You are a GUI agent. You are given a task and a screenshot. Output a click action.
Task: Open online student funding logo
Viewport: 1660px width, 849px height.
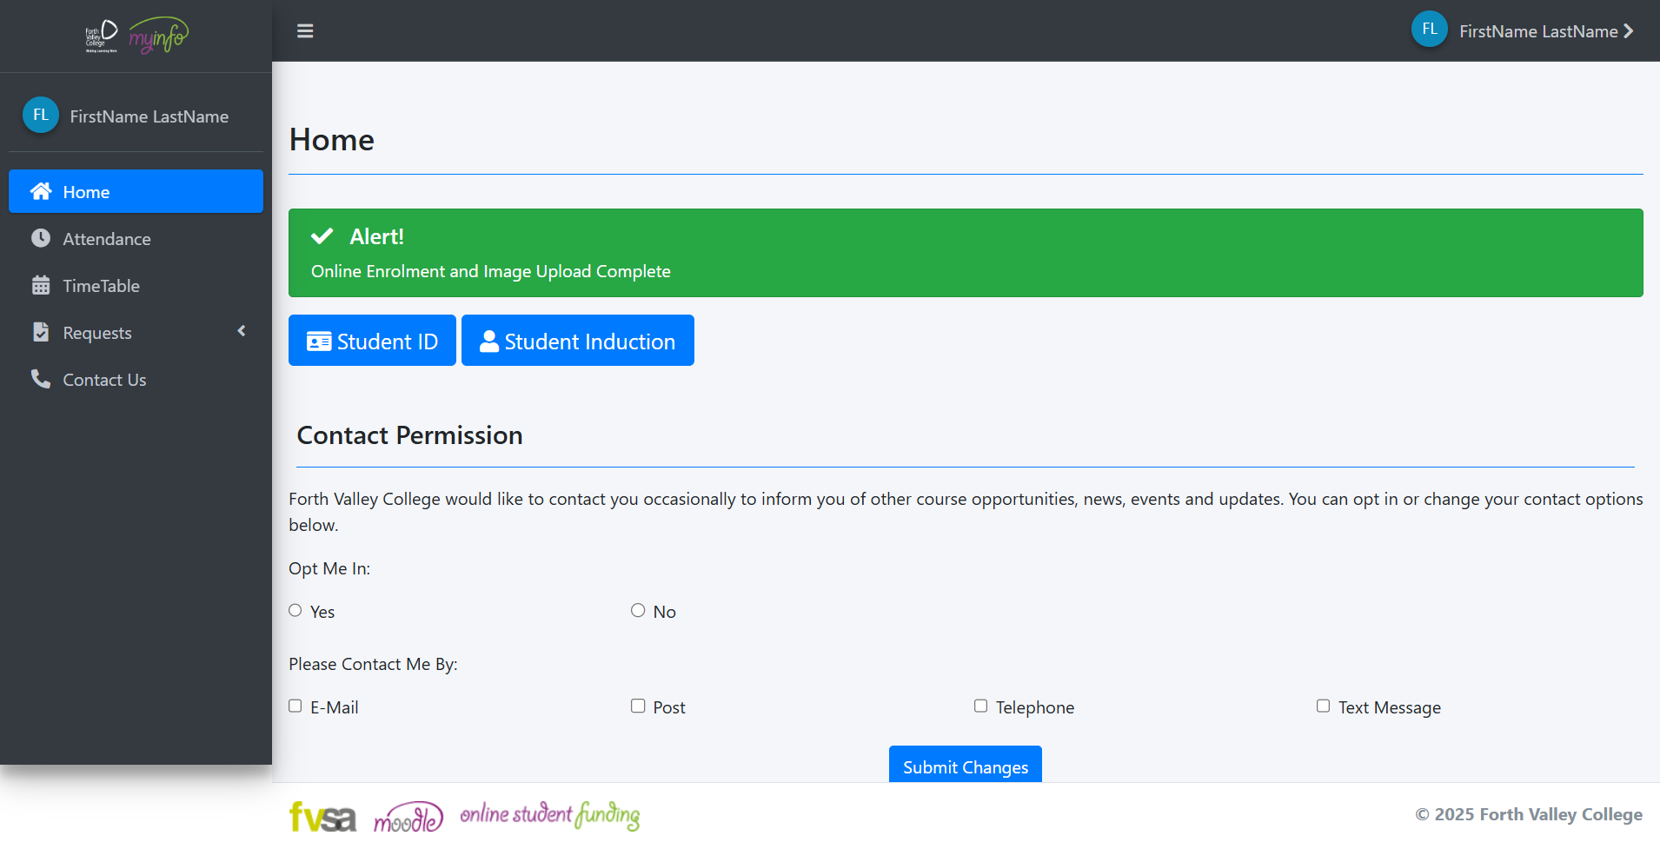[549, 815]
